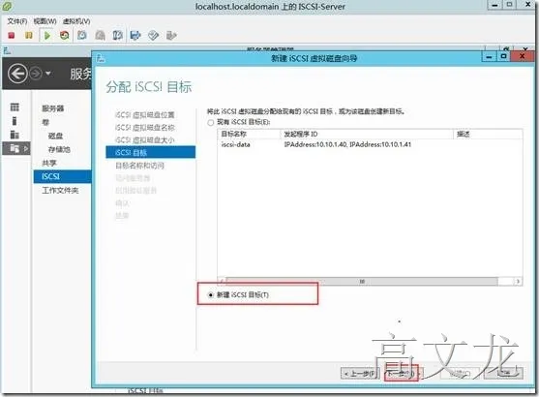539x397 pixels.
Task: Go to iSCSI 虚拟磁盘位置 wizard step
Action: point(145,114)
